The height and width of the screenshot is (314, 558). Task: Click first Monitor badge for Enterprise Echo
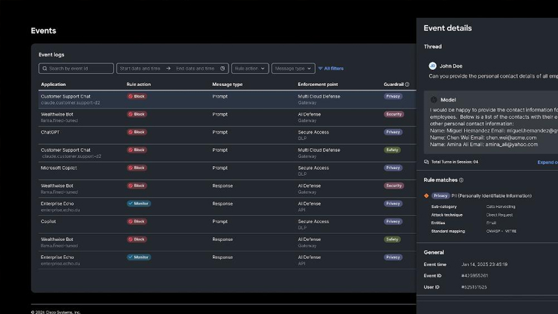tap(139, 204)
